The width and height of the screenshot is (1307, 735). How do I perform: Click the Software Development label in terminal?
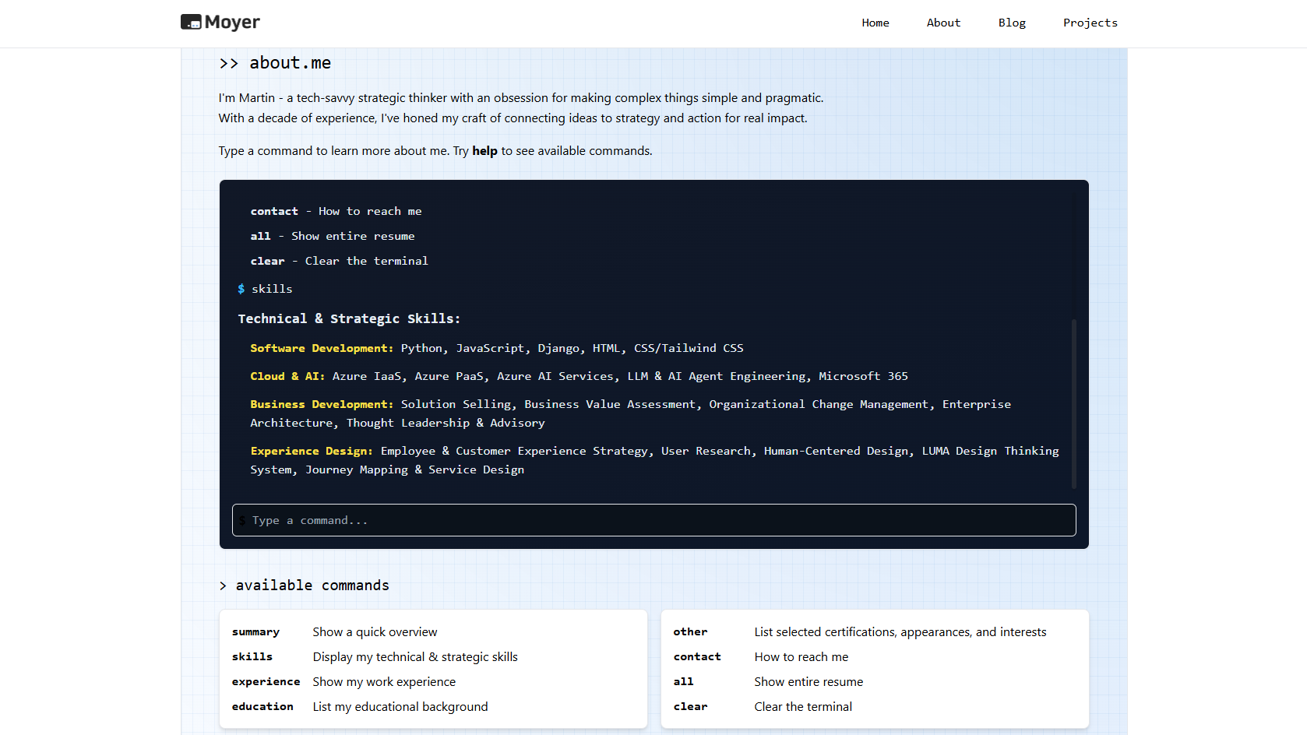click(x=321, y=348)
